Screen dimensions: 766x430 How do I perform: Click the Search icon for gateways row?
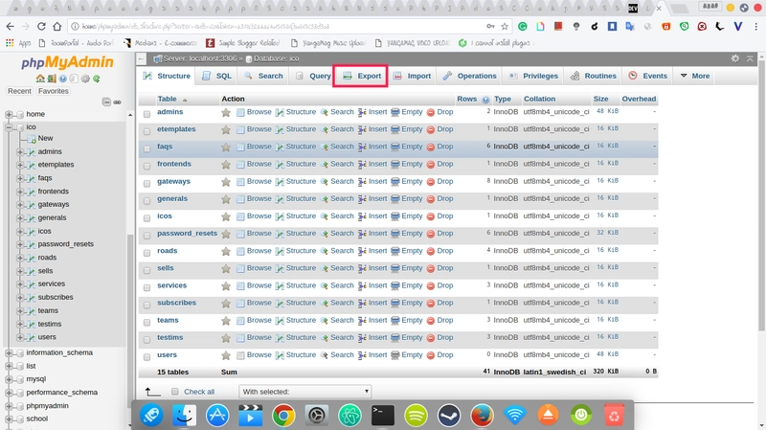tap(324, 182)
